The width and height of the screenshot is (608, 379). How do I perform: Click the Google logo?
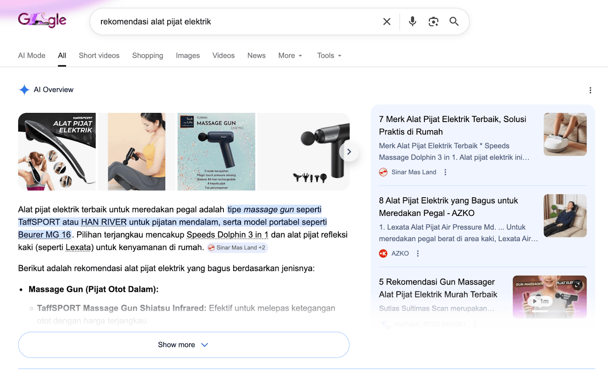coord(42,20)
